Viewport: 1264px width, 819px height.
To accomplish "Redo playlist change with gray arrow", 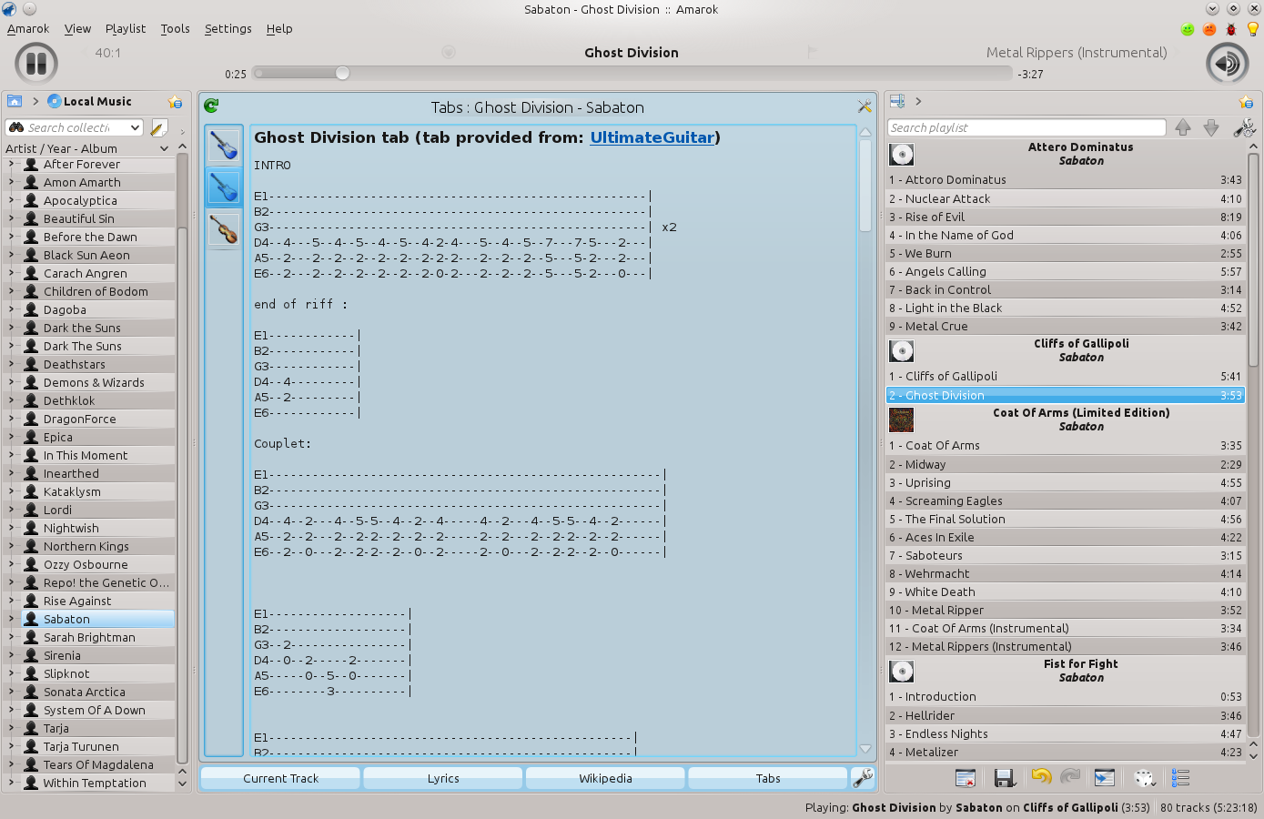I will 1070,777.
